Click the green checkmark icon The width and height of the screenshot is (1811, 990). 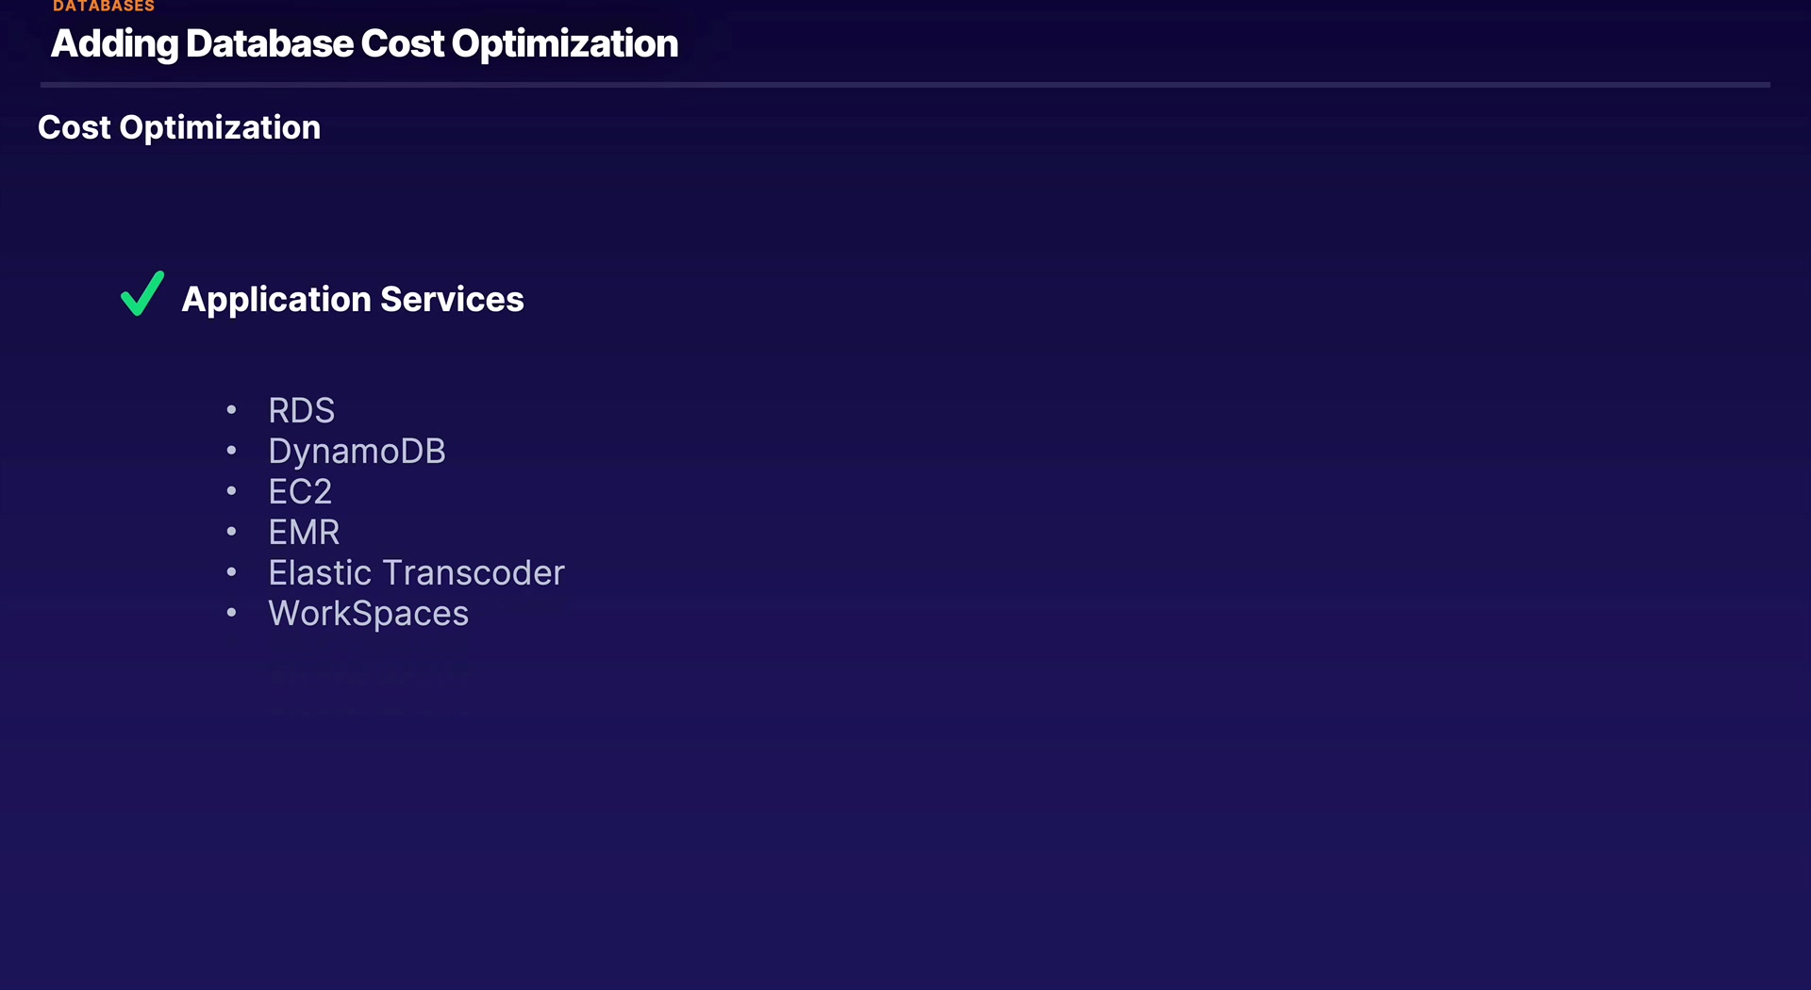[141, 294]
